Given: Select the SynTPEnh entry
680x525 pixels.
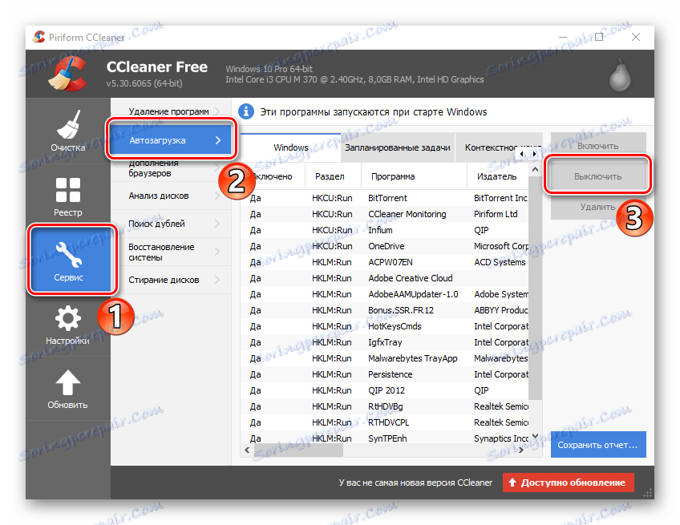Looking at the screenshot, I should [x=385, y=438].
